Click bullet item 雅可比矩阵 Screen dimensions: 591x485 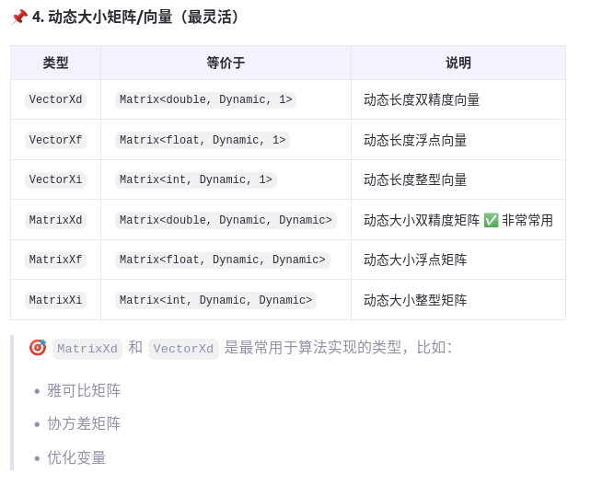pyautogui.click(x=84, y=390)
